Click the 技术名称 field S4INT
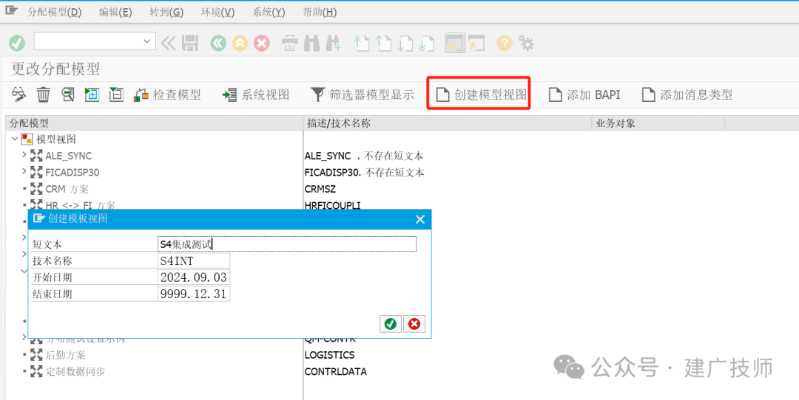The image size is (799, 400). (194, 261)
